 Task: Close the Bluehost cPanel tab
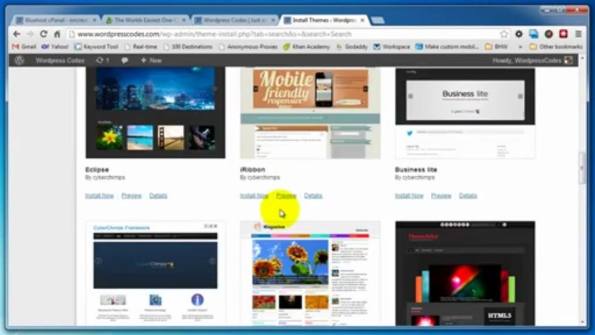pos(94,20)
